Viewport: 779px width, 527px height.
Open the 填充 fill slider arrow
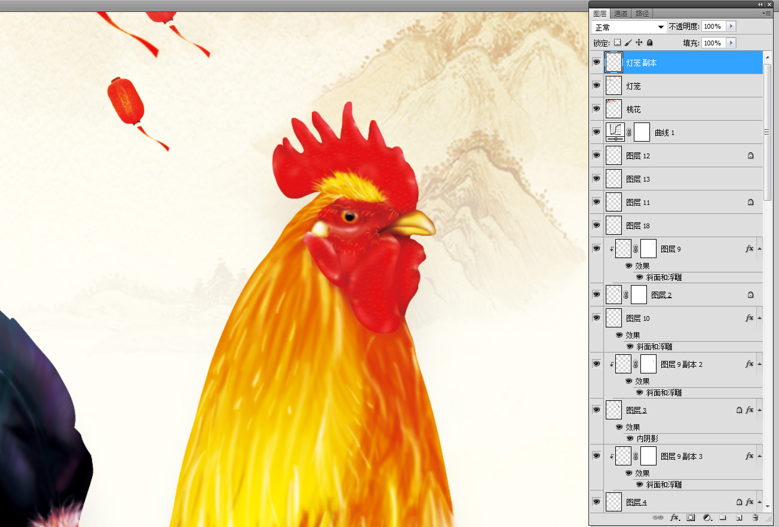(731, 43)
